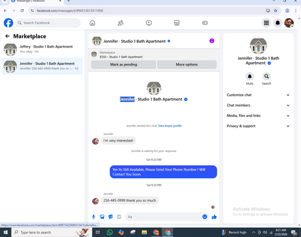Open the Windows notification center icon
Viewport: 301px width, 237px height.
pos(294,233)
